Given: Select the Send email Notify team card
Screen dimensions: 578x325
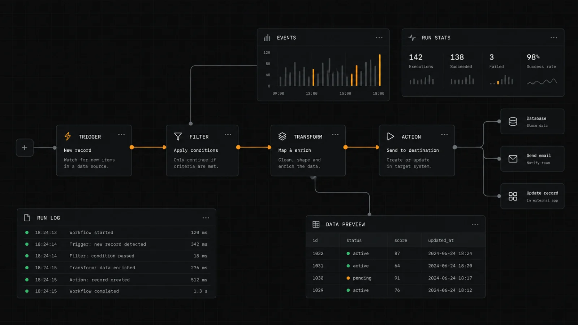Looking at the screenshot, I should [532, 159].
